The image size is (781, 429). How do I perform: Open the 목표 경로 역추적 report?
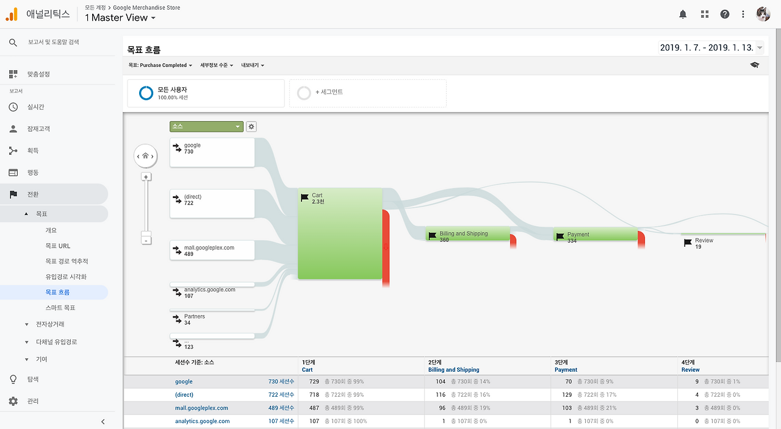click(67, 261)
